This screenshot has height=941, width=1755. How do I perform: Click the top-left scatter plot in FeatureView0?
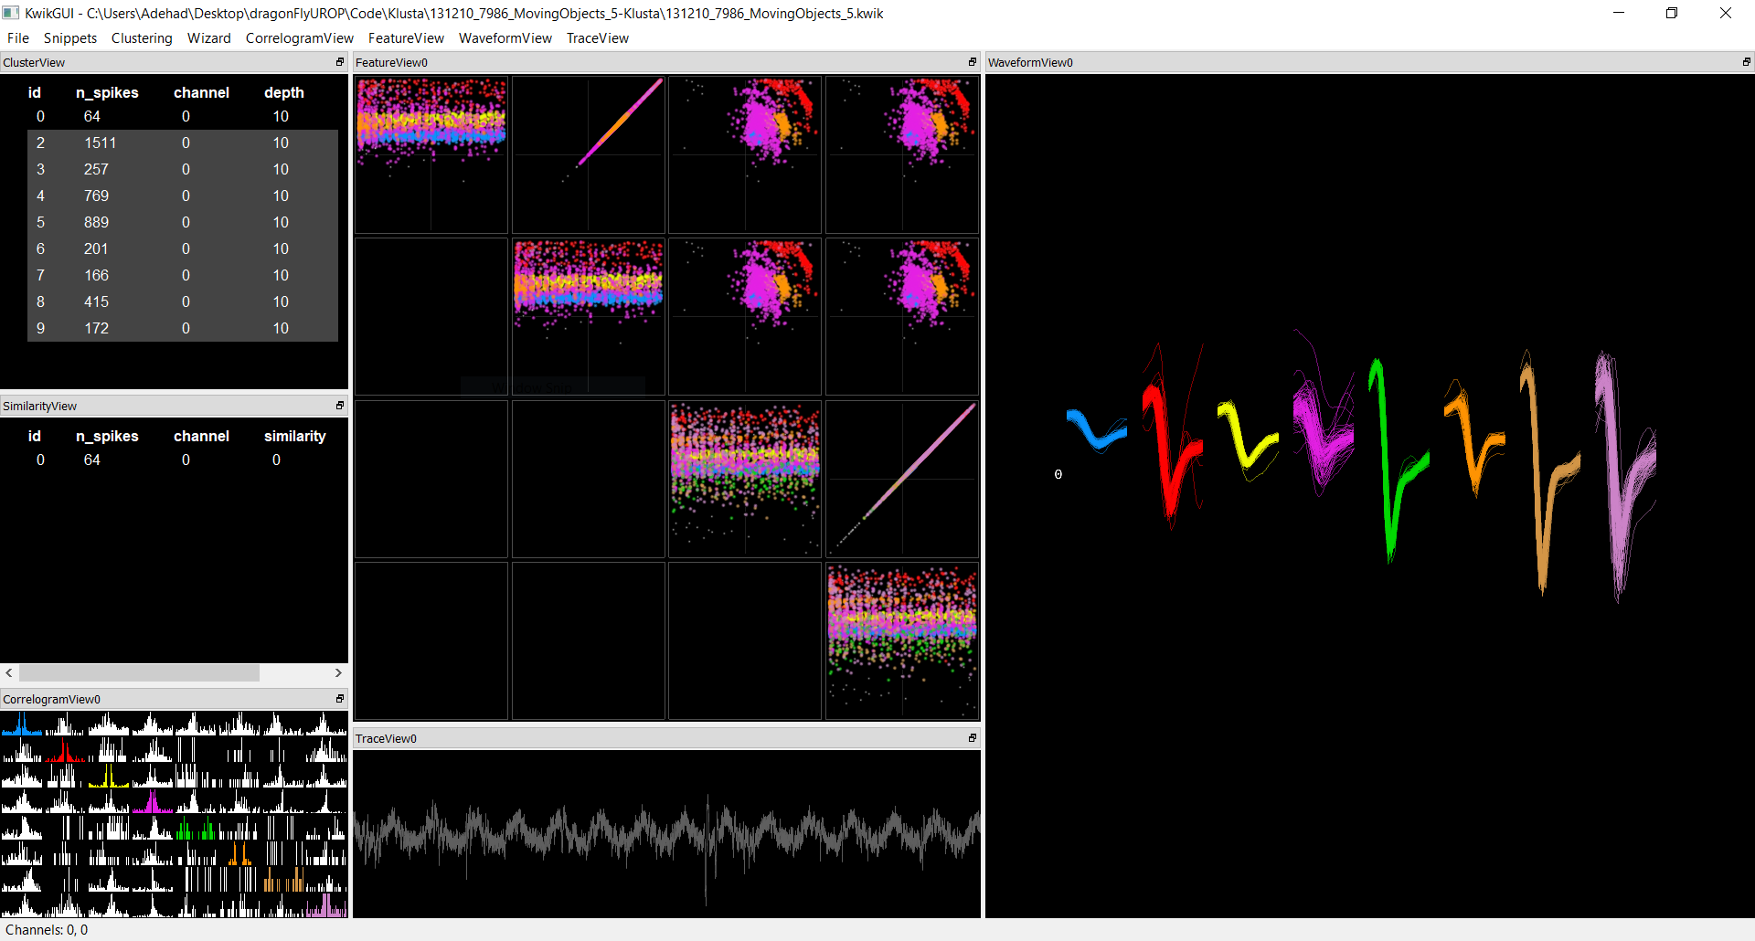tap(431, 154)
